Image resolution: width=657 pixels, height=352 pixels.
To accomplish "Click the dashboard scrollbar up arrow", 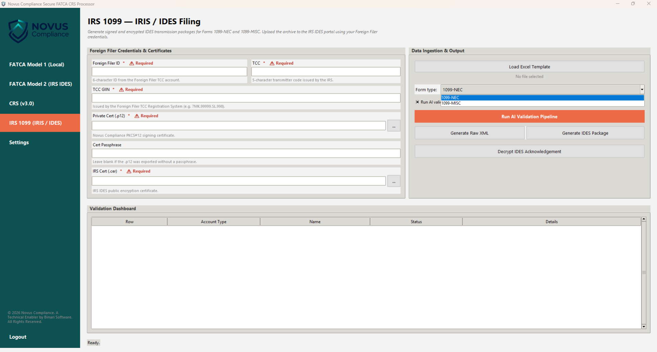I will [x=644, y=219].
